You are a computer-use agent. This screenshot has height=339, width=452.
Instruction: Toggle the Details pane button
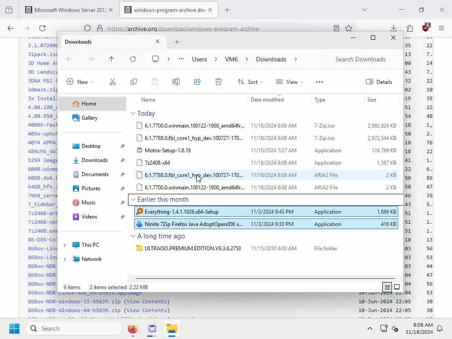[x=379, y=82]
